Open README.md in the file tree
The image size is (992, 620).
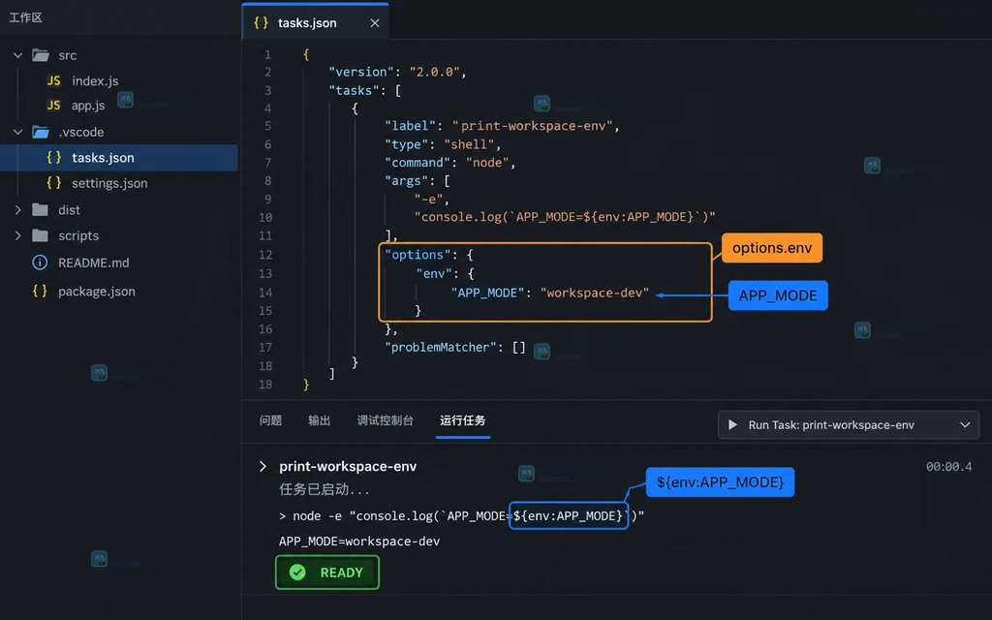coord(94,263)
